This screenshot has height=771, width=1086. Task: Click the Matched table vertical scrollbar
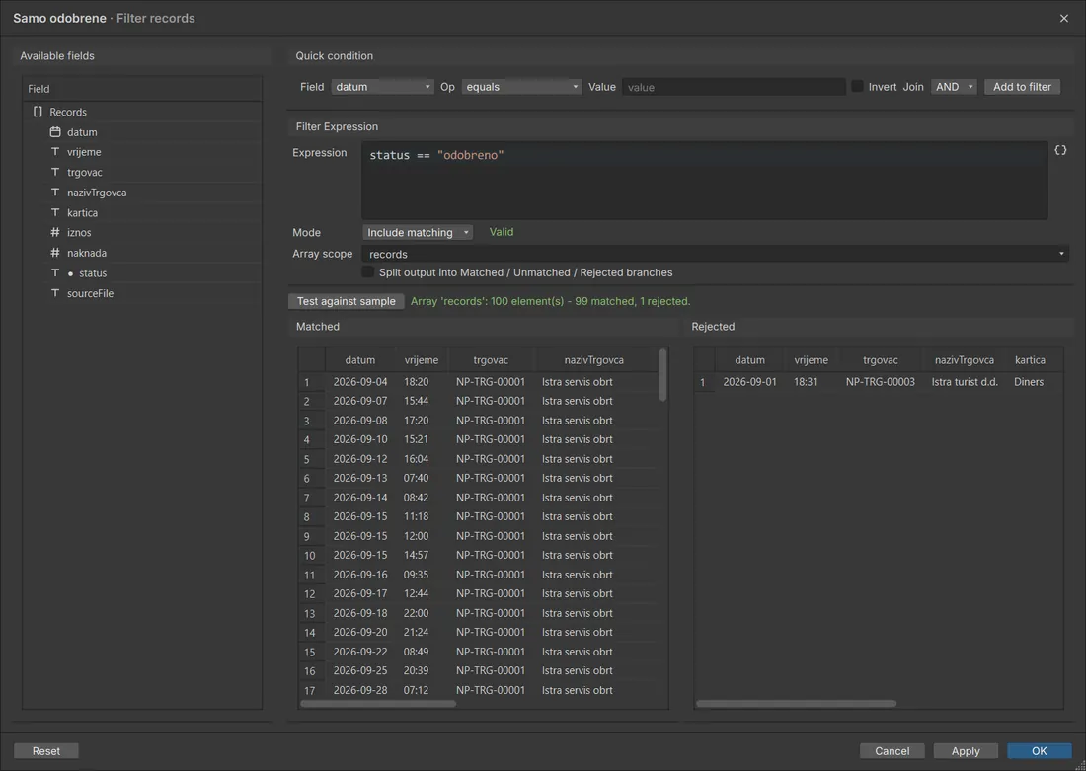[x=662, y=375]
